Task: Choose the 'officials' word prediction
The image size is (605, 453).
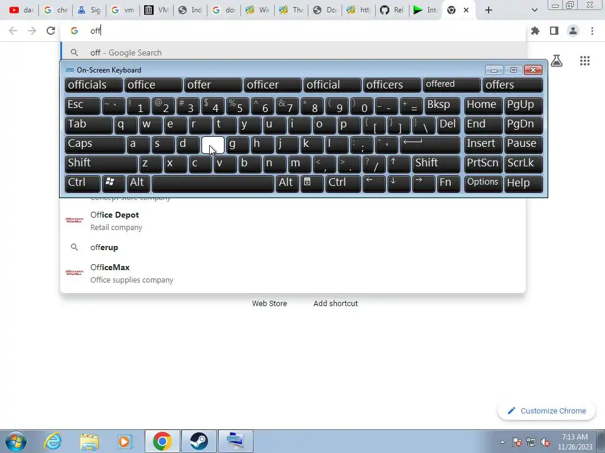Action: click(94, 85)
